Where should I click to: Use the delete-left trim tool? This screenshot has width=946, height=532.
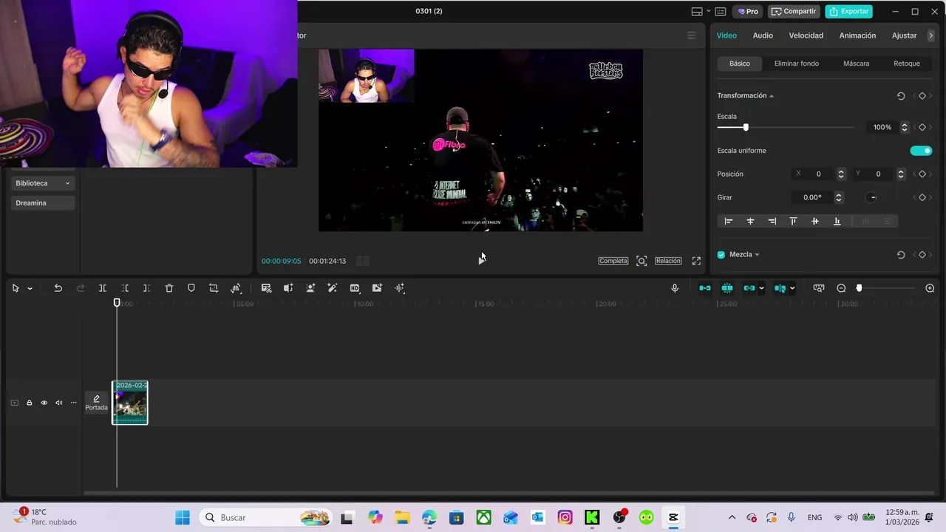[x=125, y=288]
